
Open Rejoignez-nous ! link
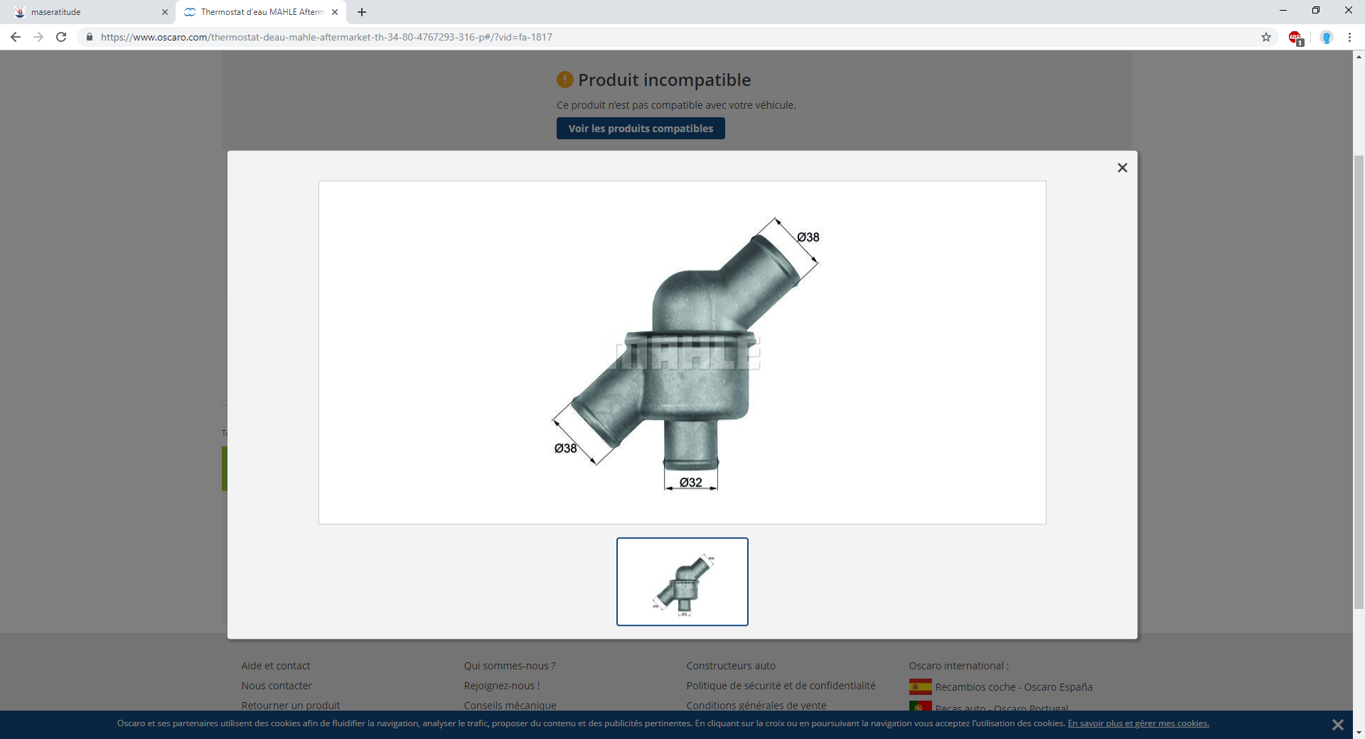[502, 686]
